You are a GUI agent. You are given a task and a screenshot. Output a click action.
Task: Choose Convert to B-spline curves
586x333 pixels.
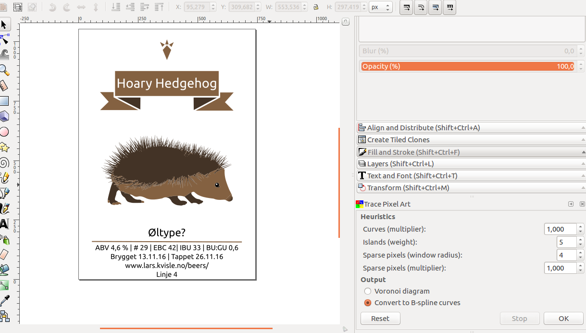coord(368,303)
